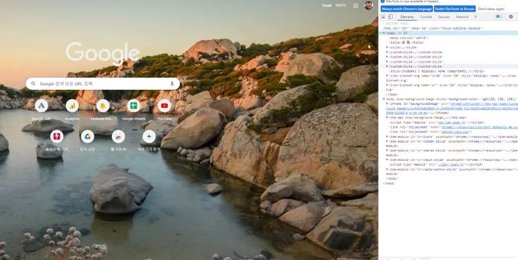Open the text_defaults_md.css link
Screen dimensions: 518x260
pos(479,127)
